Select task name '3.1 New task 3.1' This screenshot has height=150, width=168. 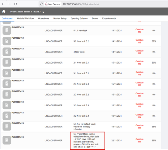81,73
